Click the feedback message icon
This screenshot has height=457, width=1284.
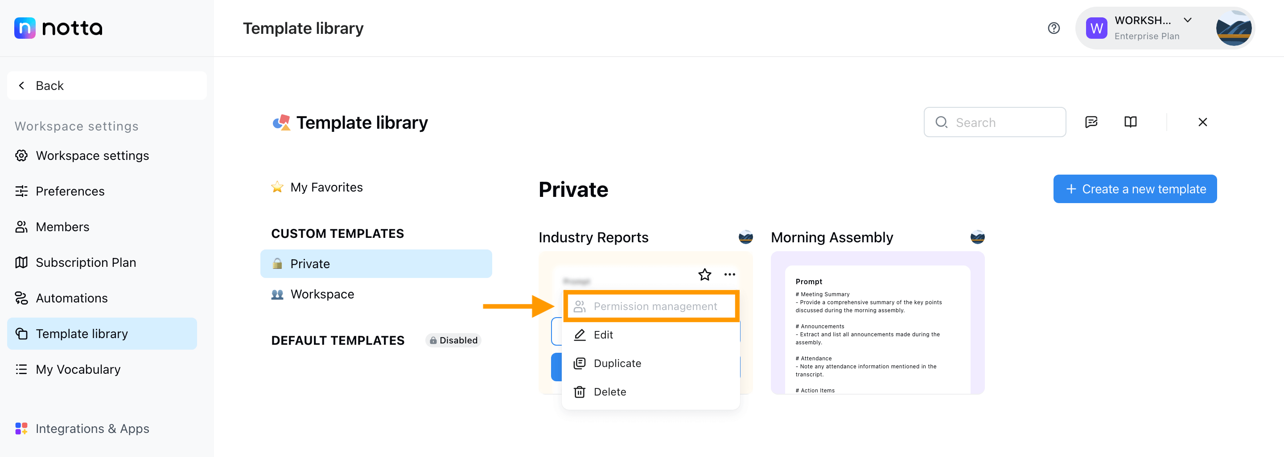pyautogui.click(x=1091, y=122)
